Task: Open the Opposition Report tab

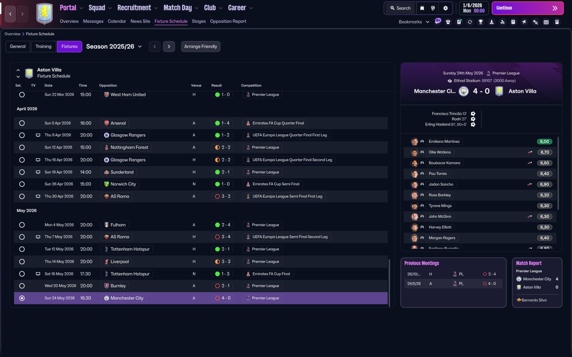Action: point(228,21)
